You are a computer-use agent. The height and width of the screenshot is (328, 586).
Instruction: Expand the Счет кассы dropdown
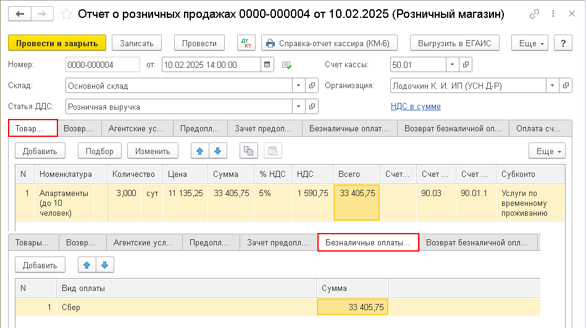452,65
